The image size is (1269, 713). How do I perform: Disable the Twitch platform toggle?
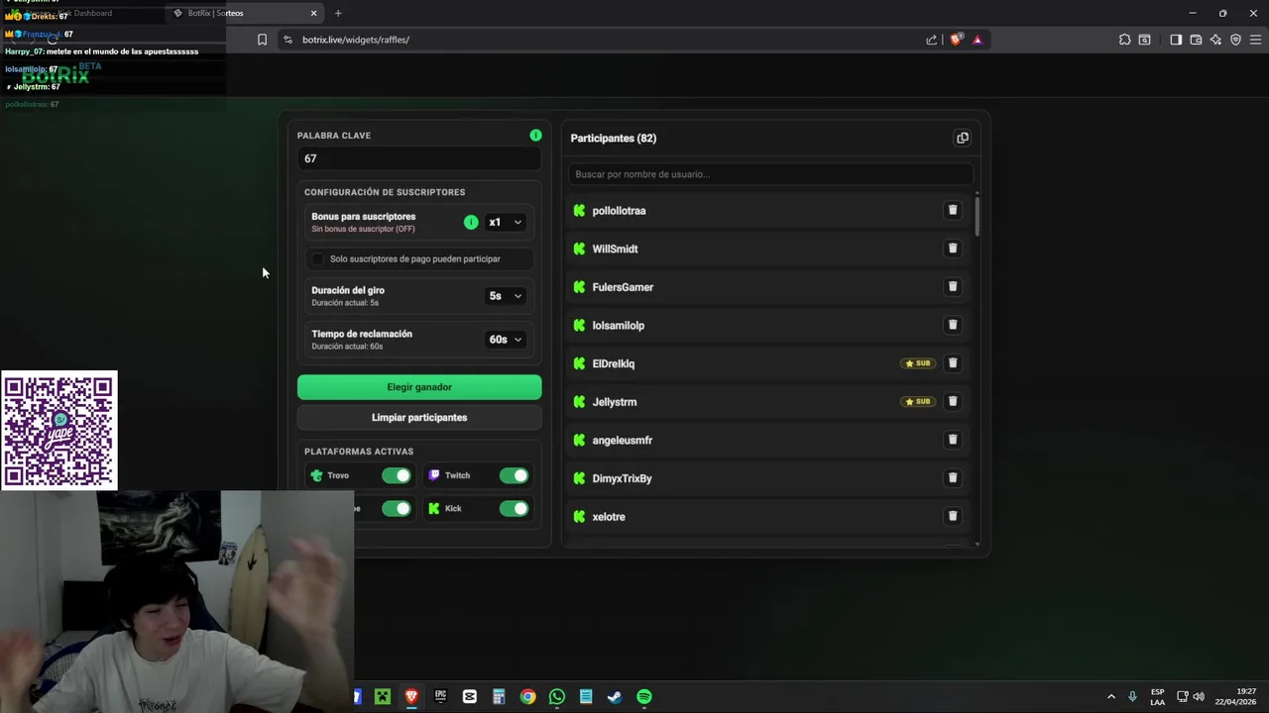click(x=514, y=475)
